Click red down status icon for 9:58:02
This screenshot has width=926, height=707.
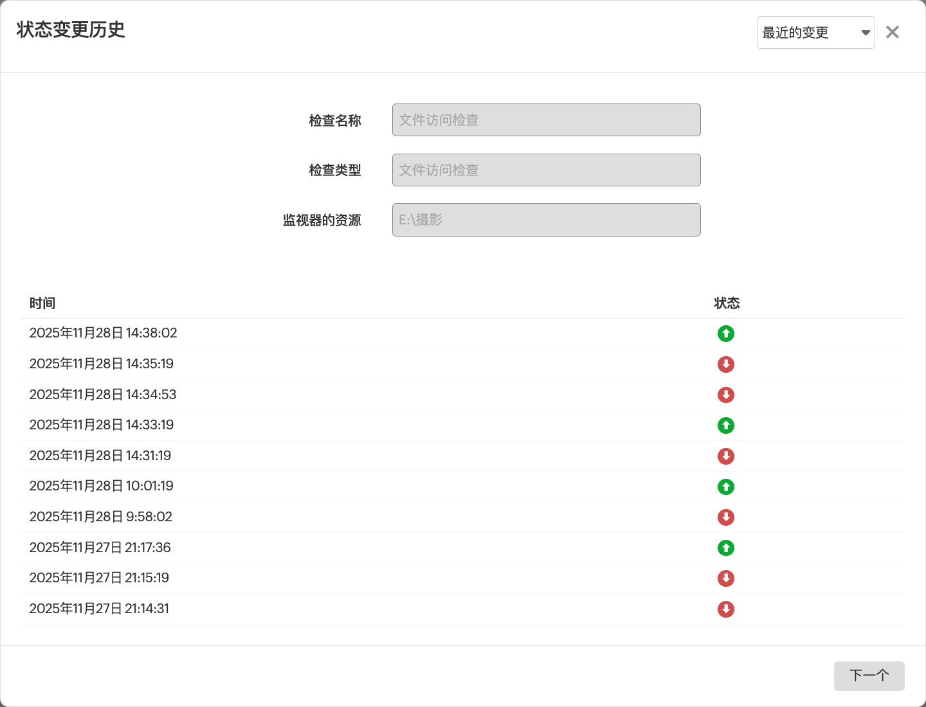(x=726, y=517)
